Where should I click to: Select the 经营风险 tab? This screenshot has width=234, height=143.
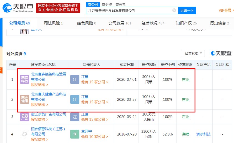(x=87, y=23)
